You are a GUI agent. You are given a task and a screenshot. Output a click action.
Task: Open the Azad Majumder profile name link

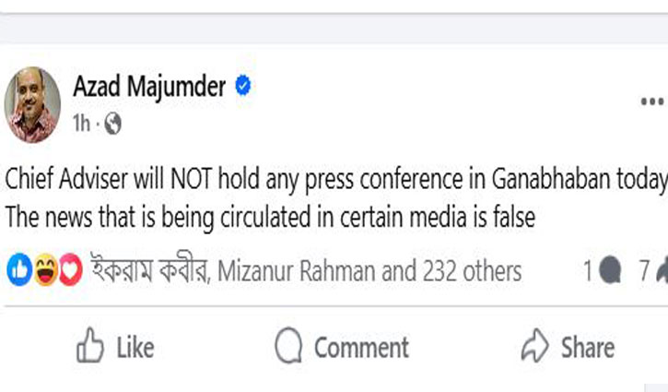pos(149,88)
